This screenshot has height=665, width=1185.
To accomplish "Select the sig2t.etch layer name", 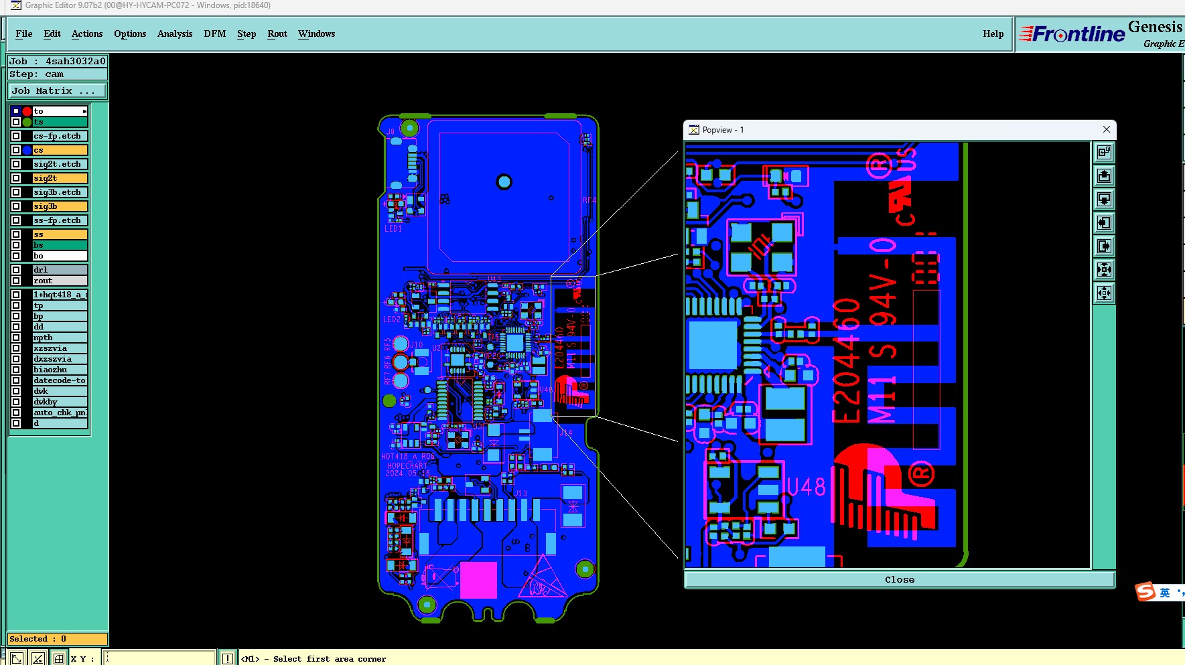I will [60, 164].
